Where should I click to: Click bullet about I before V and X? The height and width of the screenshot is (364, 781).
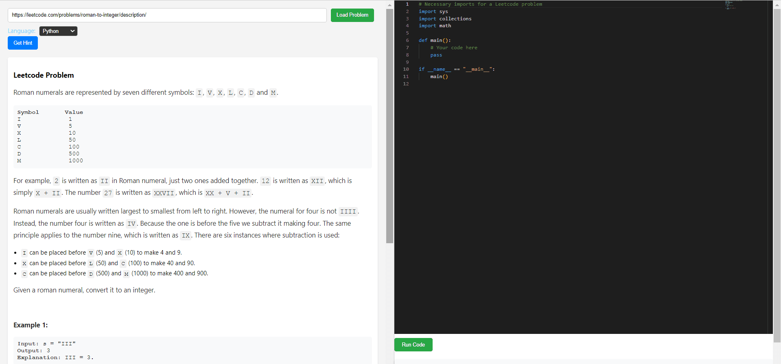coord(101,253)
